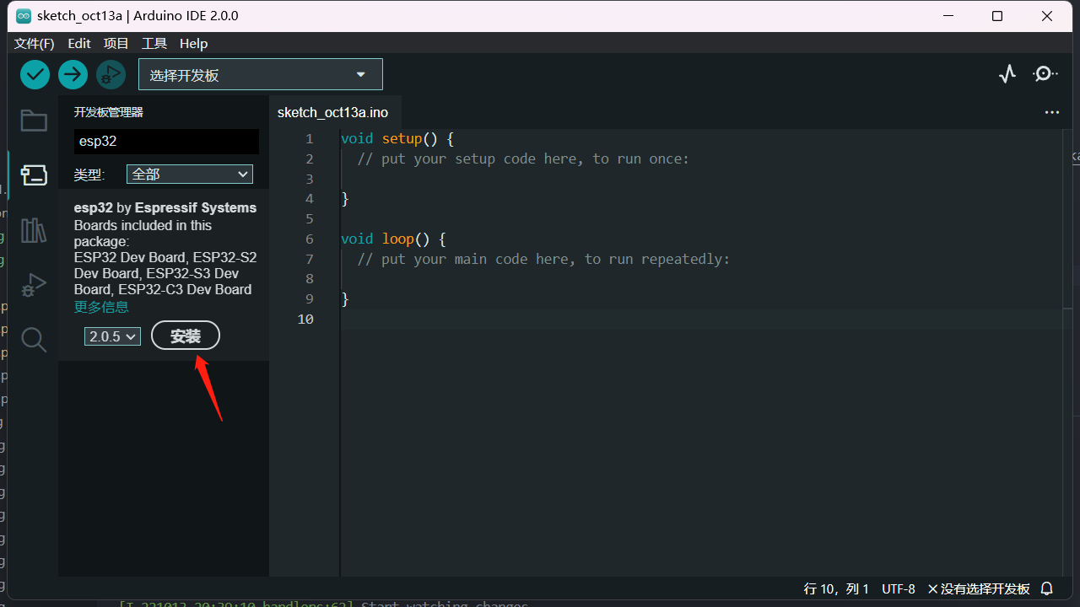Screen dimensions: 1080x607
Task: Open the Library Manager books icon
Action: click(34, 230)
